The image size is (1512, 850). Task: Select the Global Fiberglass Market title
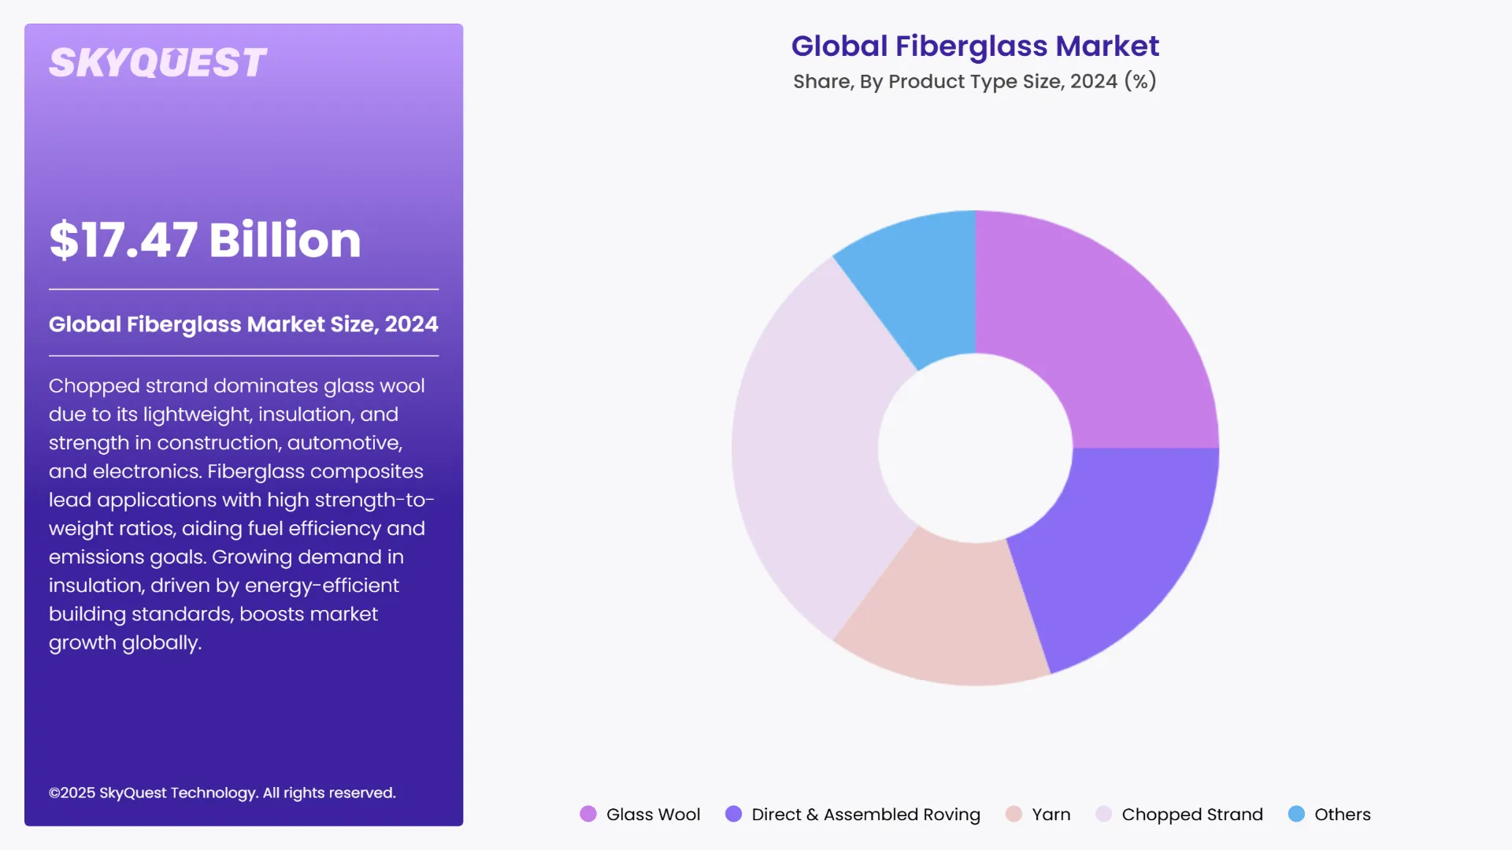[975, 46]
